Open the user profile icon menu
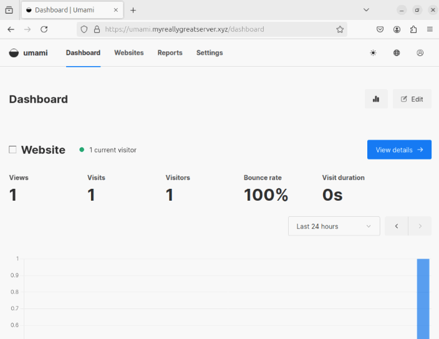This screenshot has width=439, height=339. [x=420, y=53]
